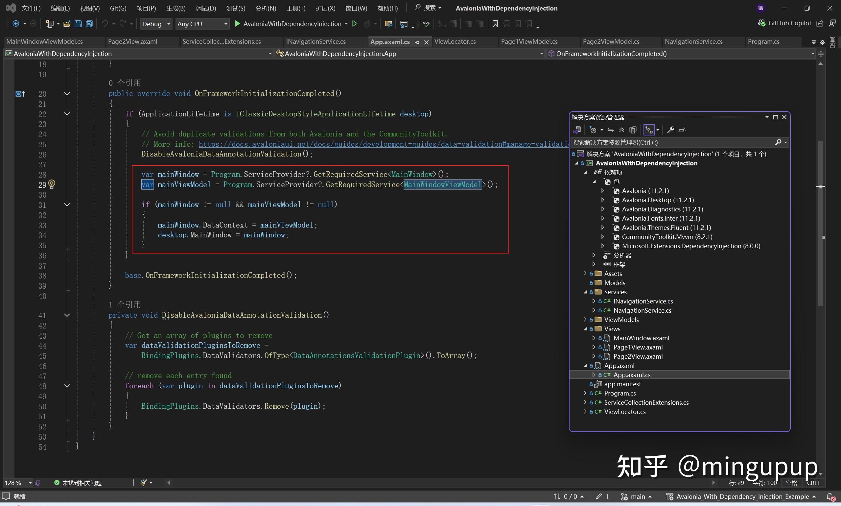Click the green Start debugging arrow

point(238,24)
